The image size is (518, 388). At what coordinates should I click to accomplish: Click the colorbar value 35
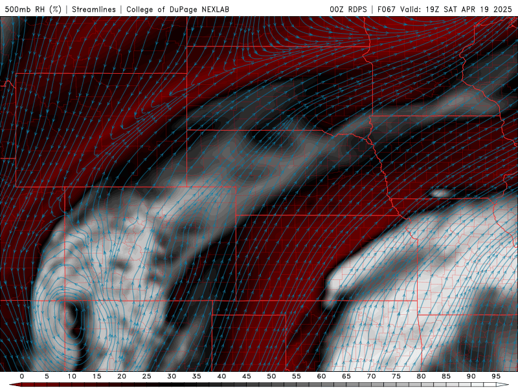pos(197,376)
